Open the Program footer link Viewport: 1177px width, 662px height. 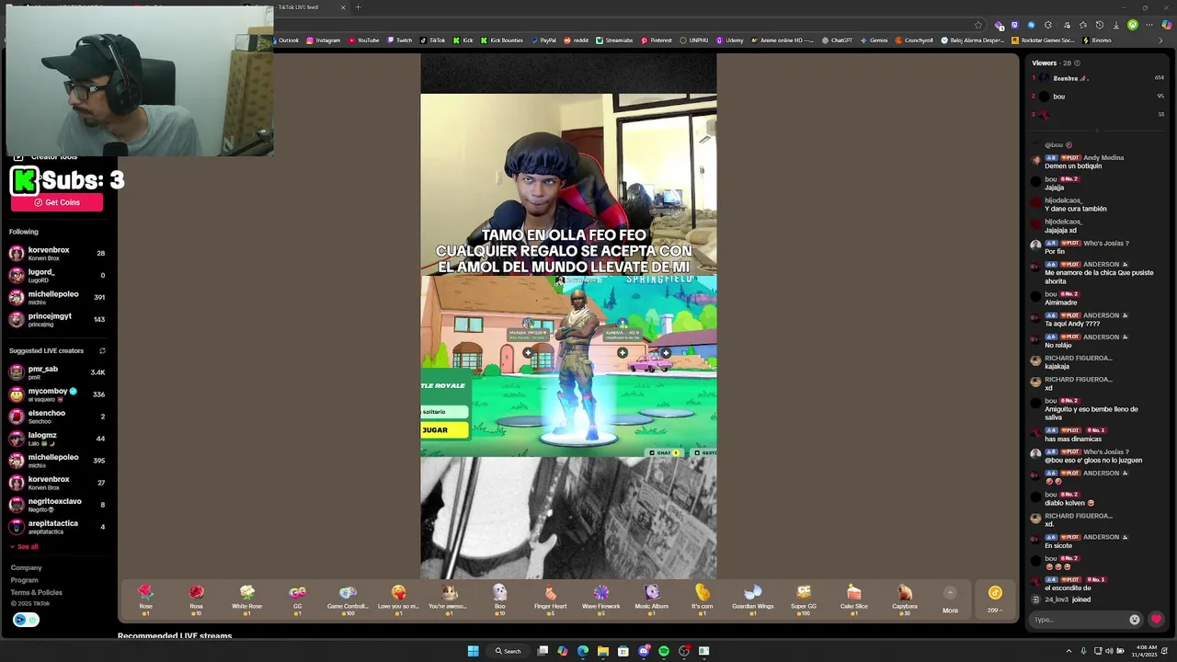point(24,580)
